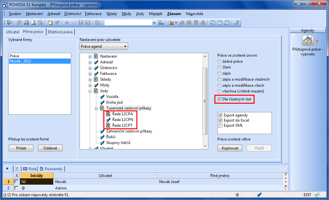
Task: Click the @ symbol in the status bar
Action: click(237, 195)
